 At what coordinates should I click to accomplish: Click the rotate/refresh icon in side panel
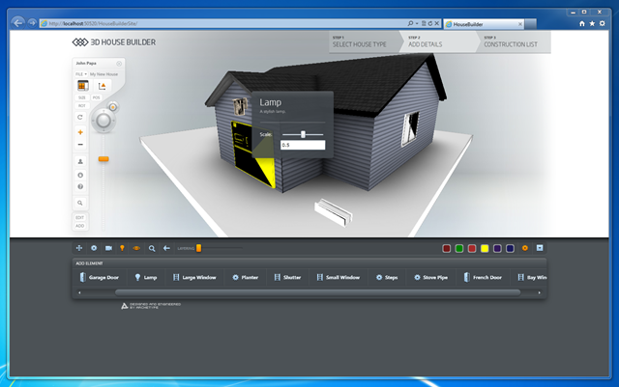coord(80,117)
